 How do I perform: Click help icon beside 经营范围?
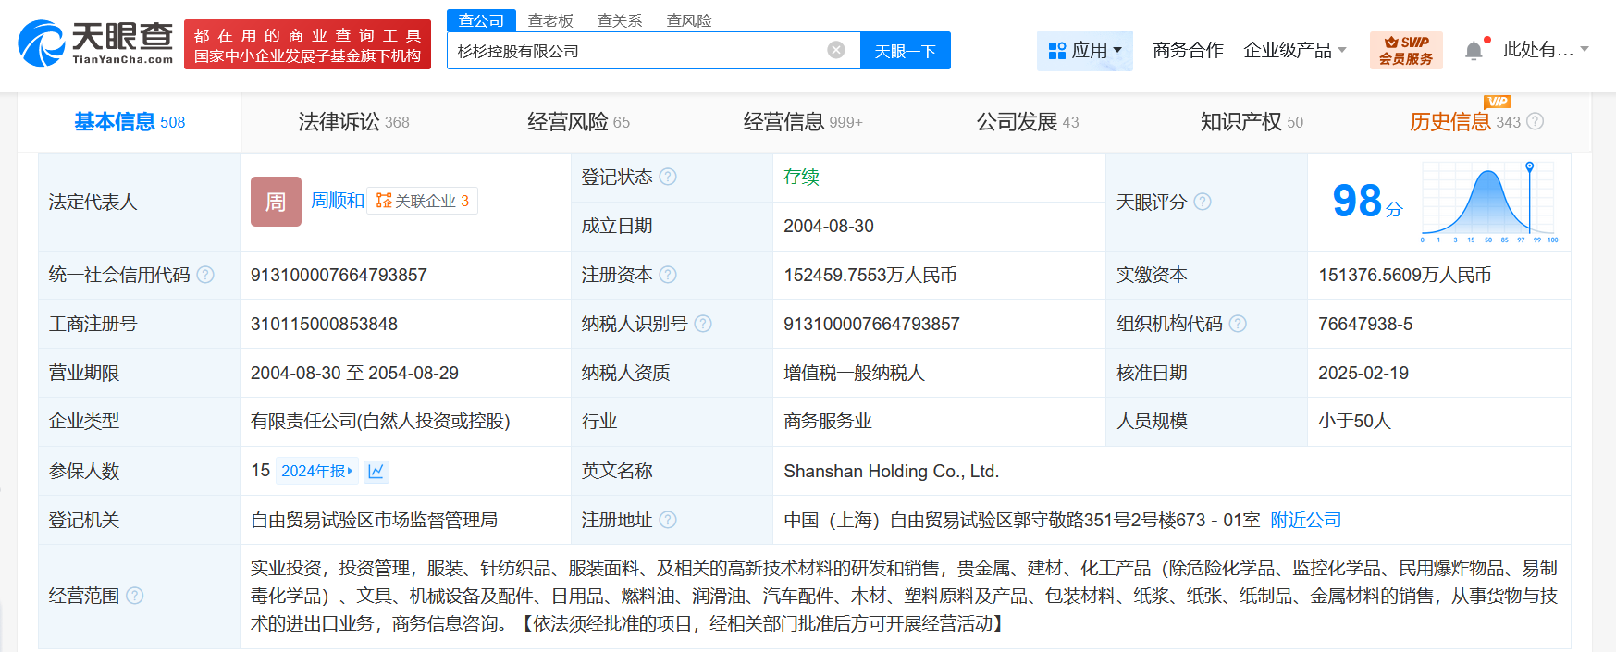coord(135,596)
